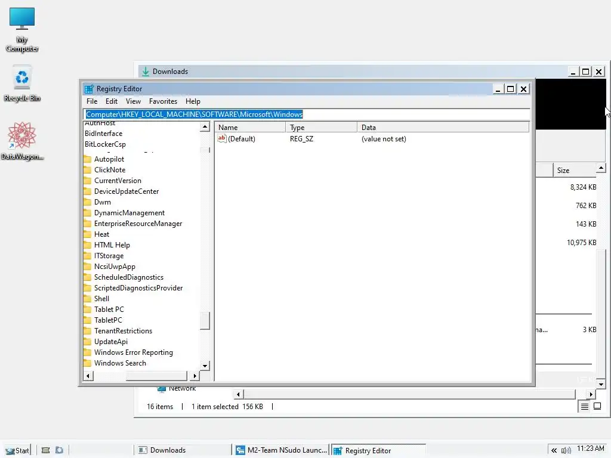Click the '(value not set)' data cell

[384, 138]
